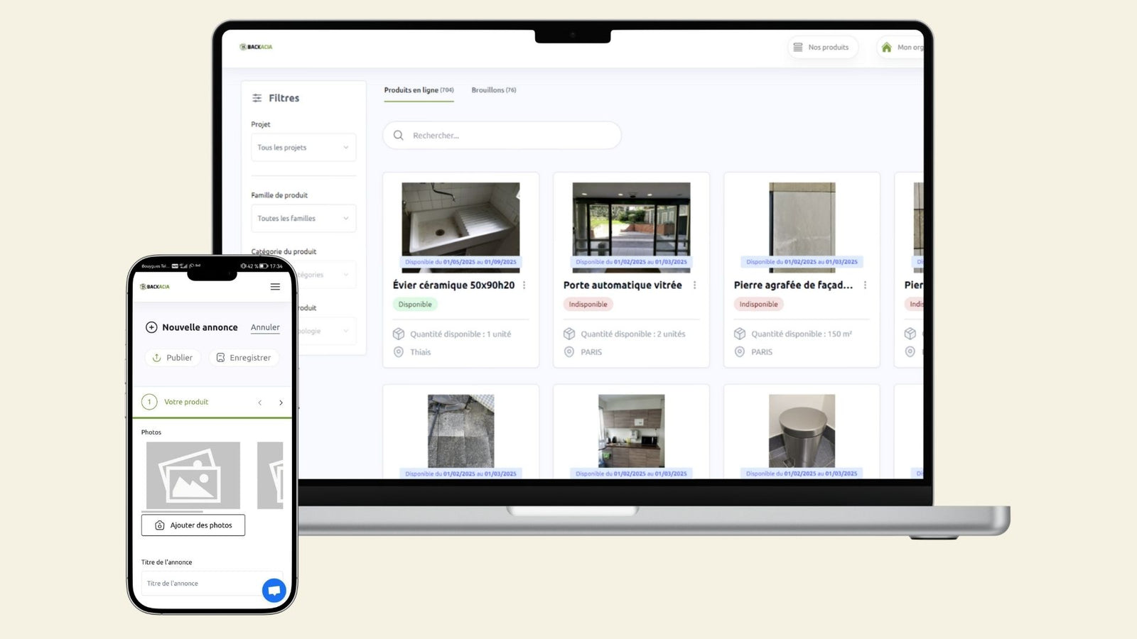The image size is (1137, 639).
Task: Click the battery icon in the phone status bar
Action: click(264, 266)
